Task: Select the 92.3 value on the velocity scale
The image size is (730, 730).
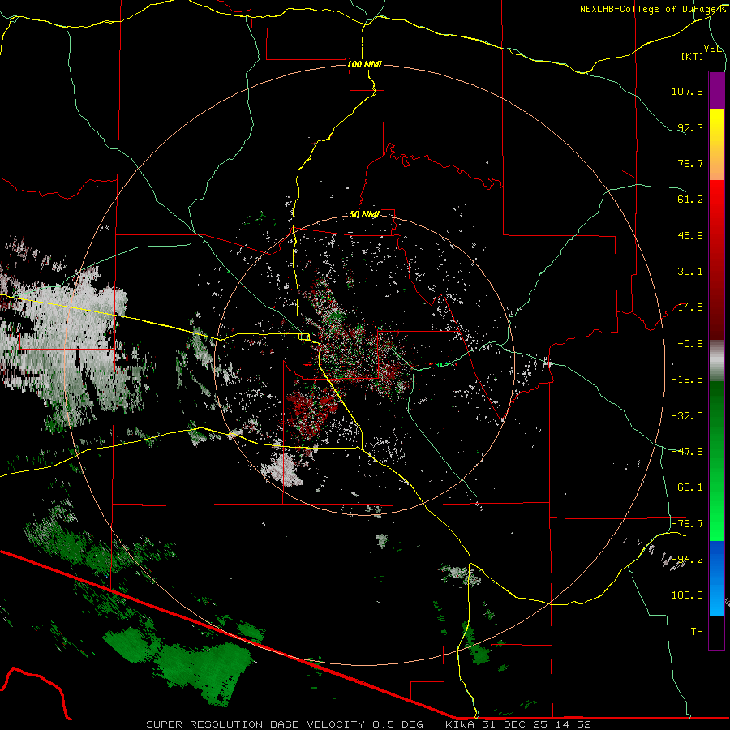Action: (690, 127)
